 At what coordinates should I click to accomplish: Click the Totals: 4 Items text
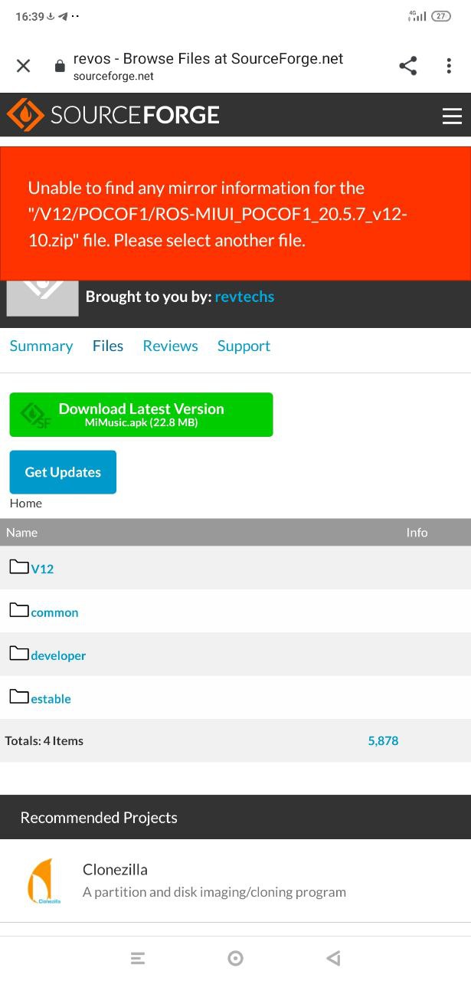pyautogui.click(x=44, y=740)
